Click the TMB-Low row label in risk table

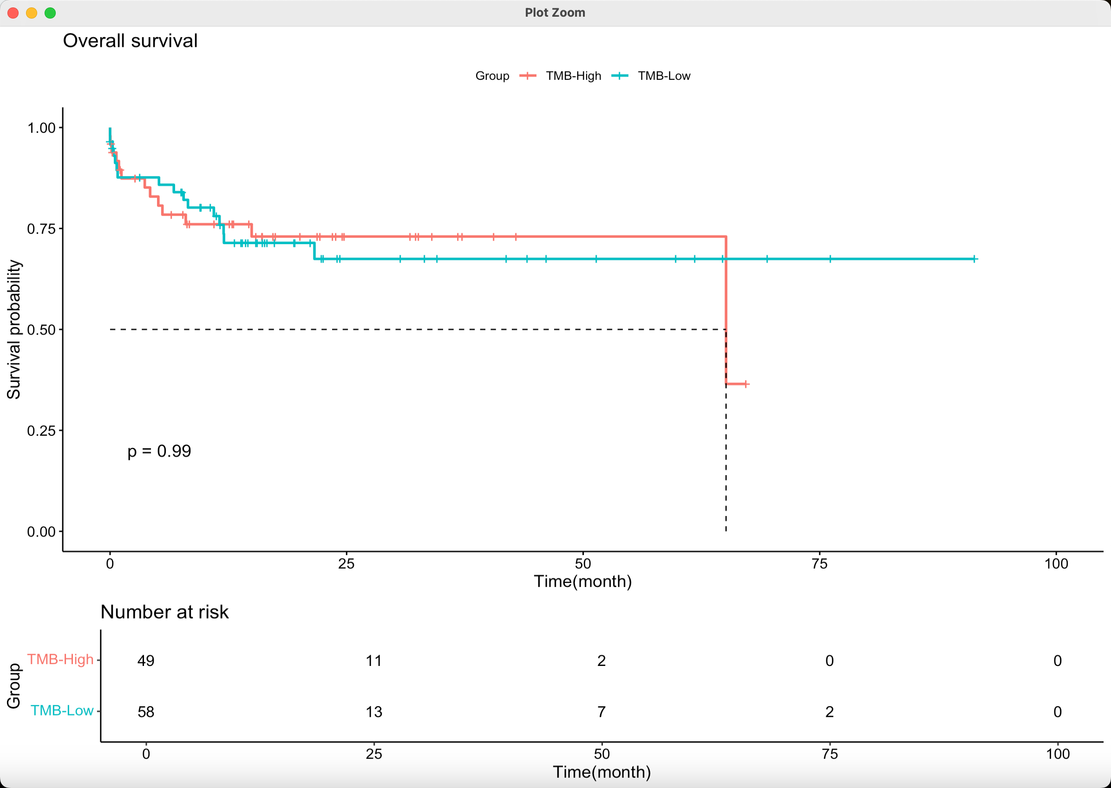62,710
